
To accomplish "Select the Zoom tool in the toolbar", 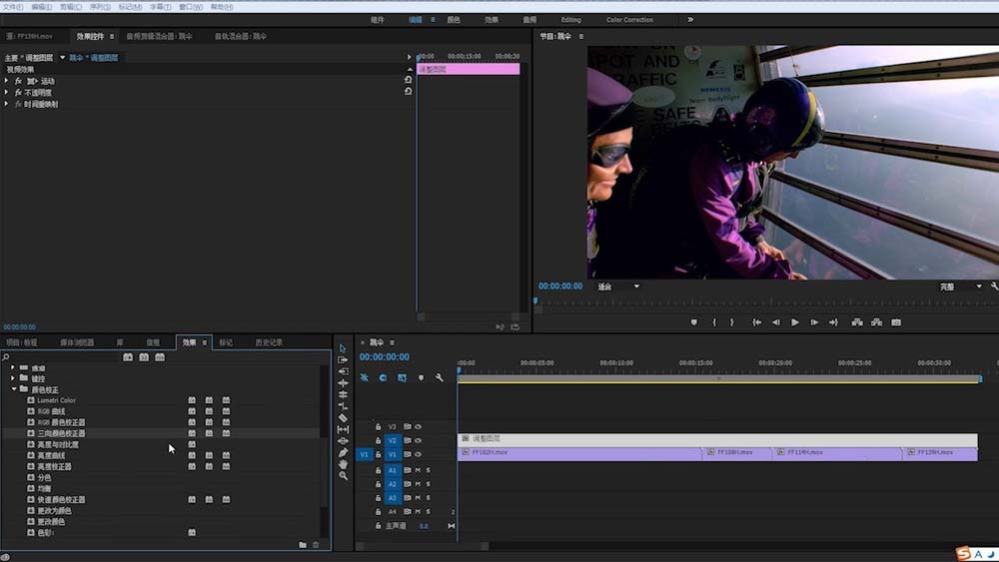I will click(x=343, y=476).
